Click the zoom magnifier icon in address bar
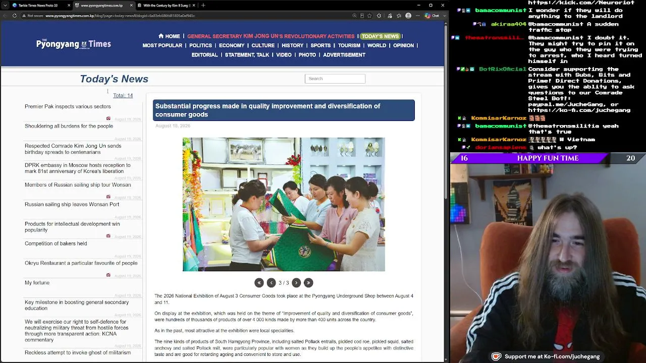The image size is (646, 363). (x=355, y=16)
